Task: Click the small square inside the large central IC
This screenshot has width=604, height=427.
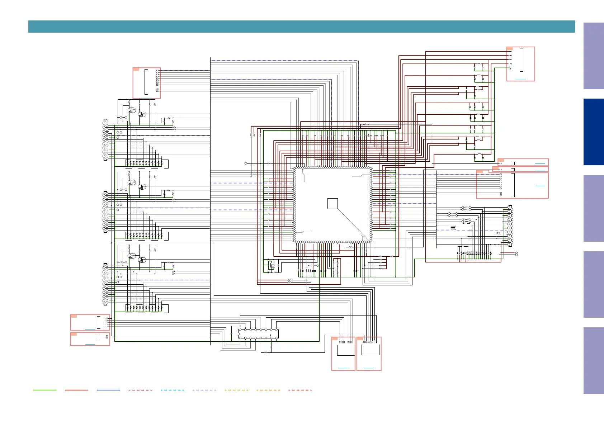Action: point(332,203)
